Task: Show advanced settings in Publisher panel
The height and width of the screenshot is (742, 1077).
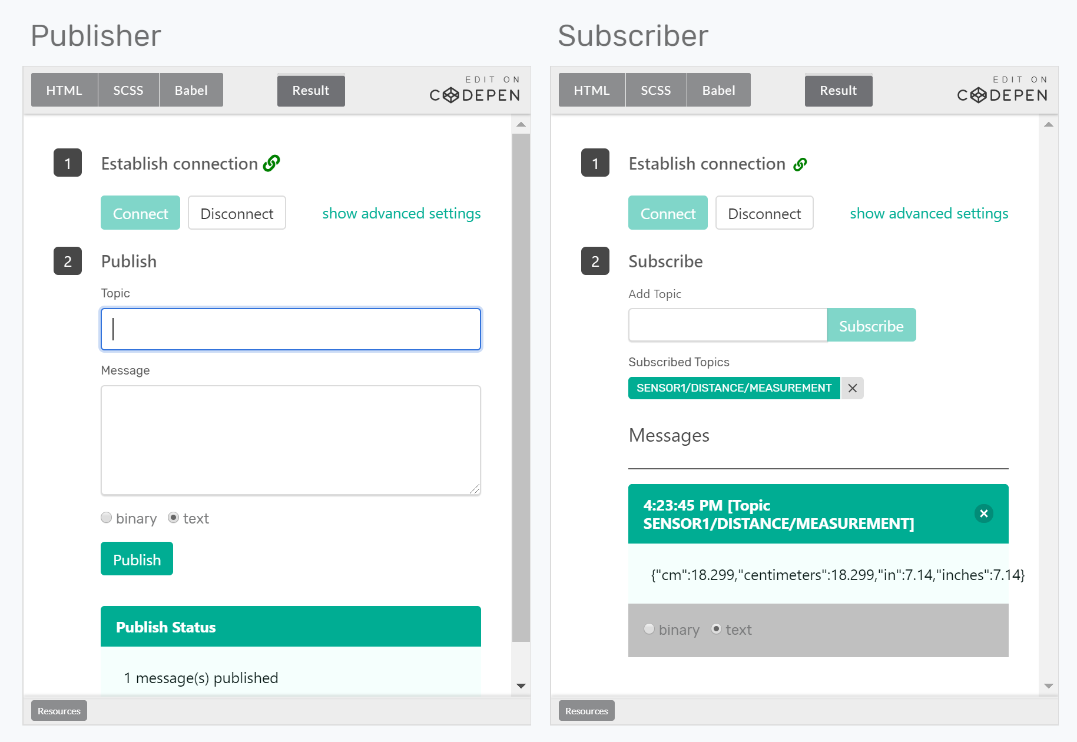Action: [x=401, y=213]
